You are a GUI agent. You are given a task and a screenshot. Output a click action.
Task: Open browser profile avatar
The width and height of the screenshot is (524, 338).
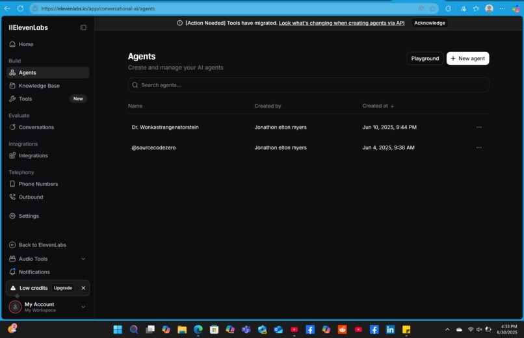point(489,8)
